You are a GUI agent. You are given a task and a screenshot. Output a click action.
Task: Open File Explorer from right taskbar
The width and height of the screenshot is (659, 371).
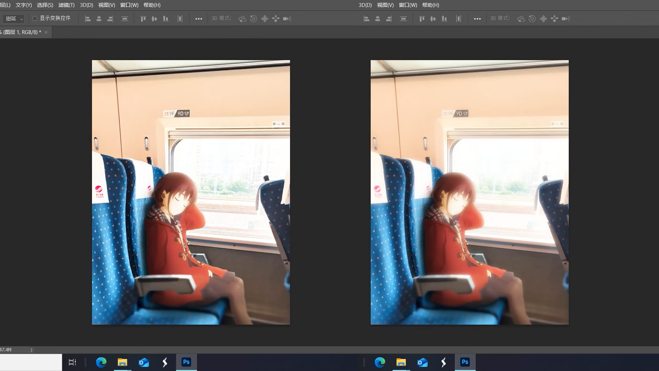point(401,362)
